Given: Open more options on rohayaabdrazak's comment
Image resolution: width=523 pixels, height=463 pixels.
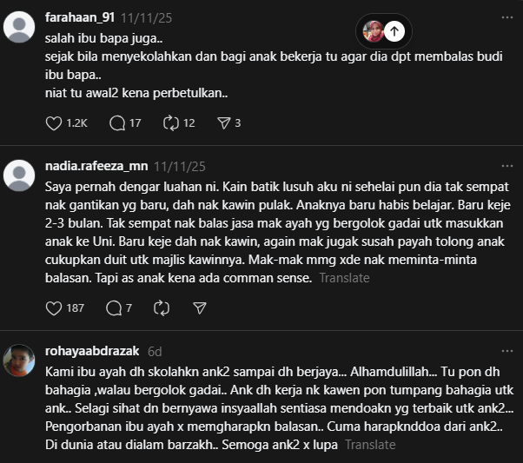Looking at the screenshot, I should [507, 351].
